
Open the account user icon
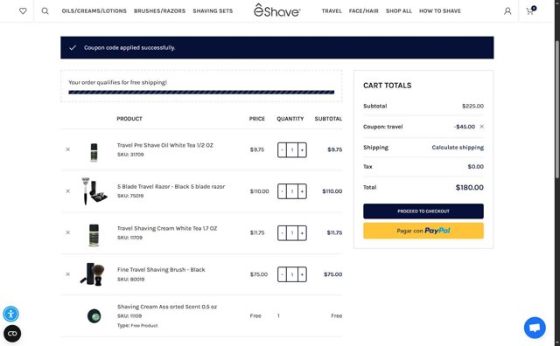click(x=507, y=11)
